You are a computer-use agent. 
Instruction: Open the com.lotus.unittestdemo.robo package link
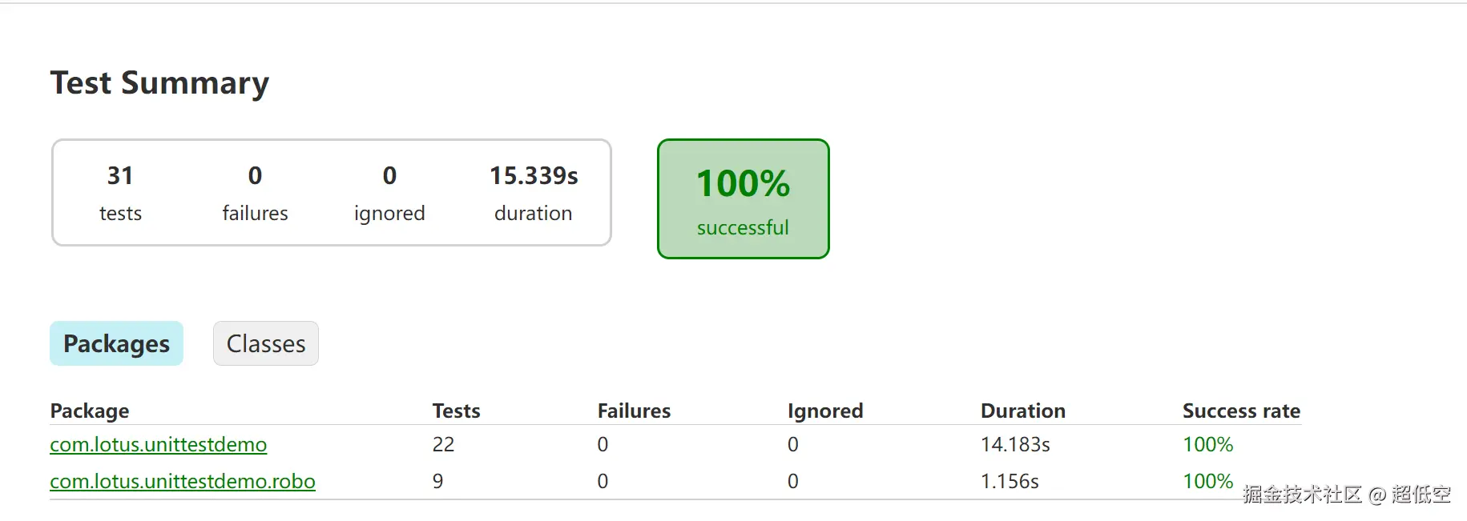click(x=182, y=481)
